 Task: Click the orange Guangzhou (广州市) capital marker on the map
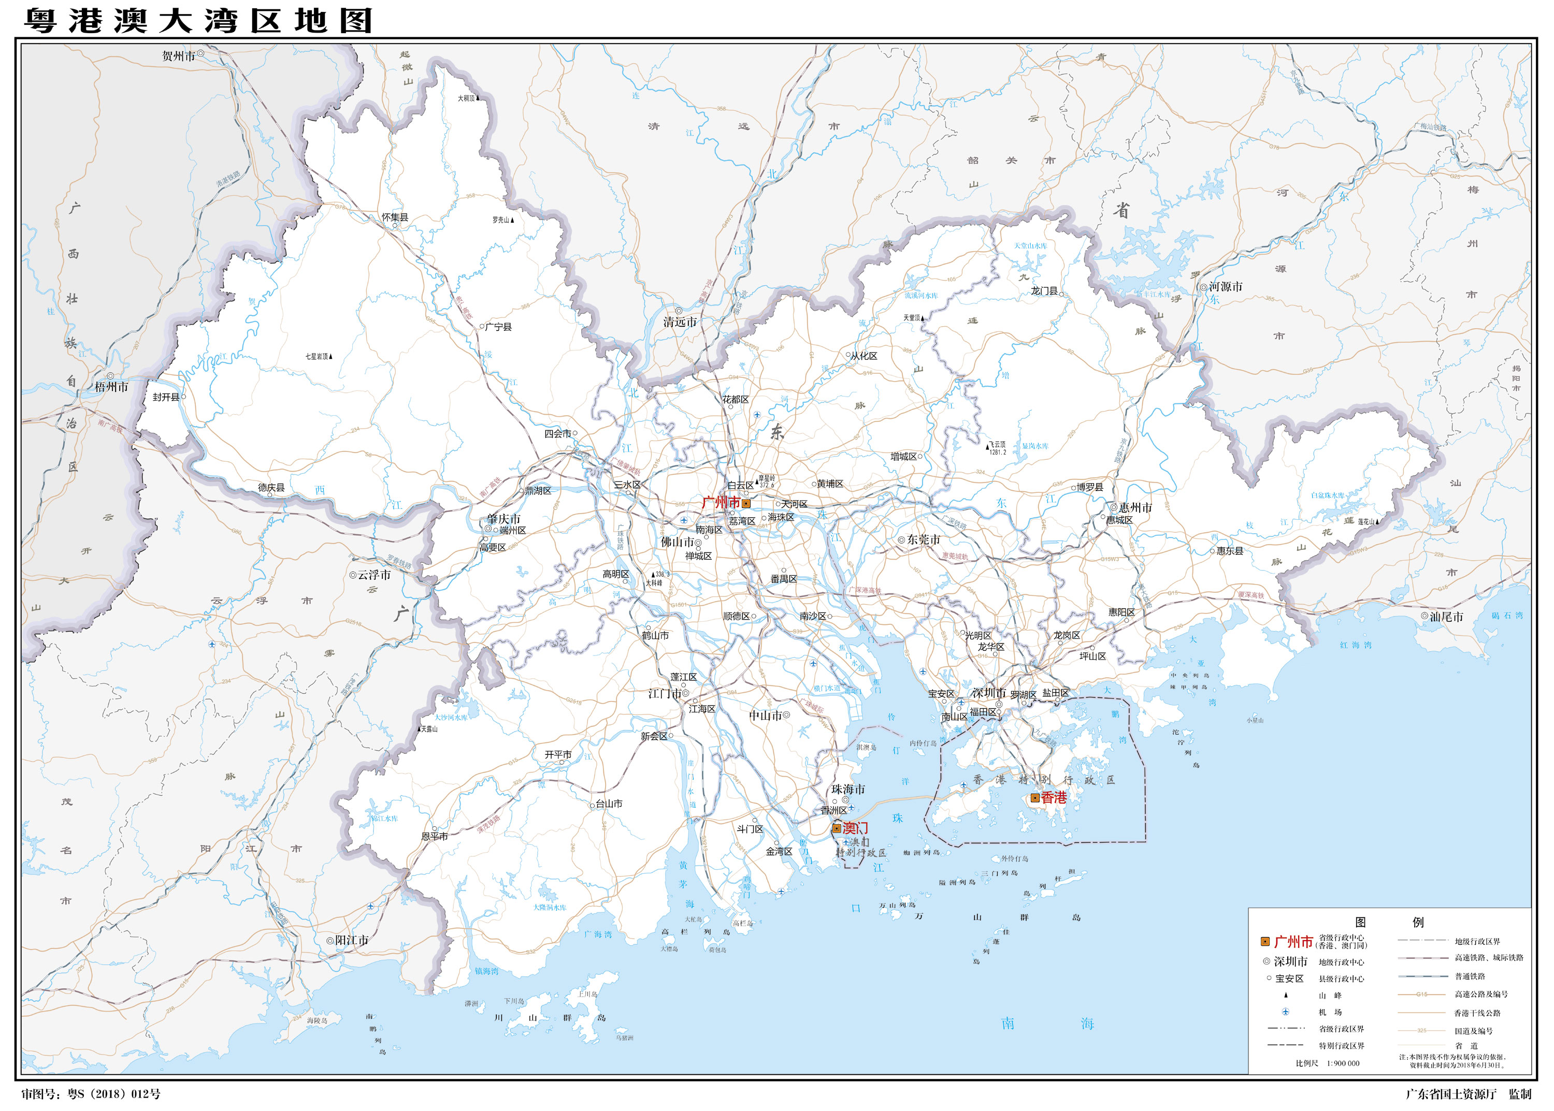click(746, 503)
